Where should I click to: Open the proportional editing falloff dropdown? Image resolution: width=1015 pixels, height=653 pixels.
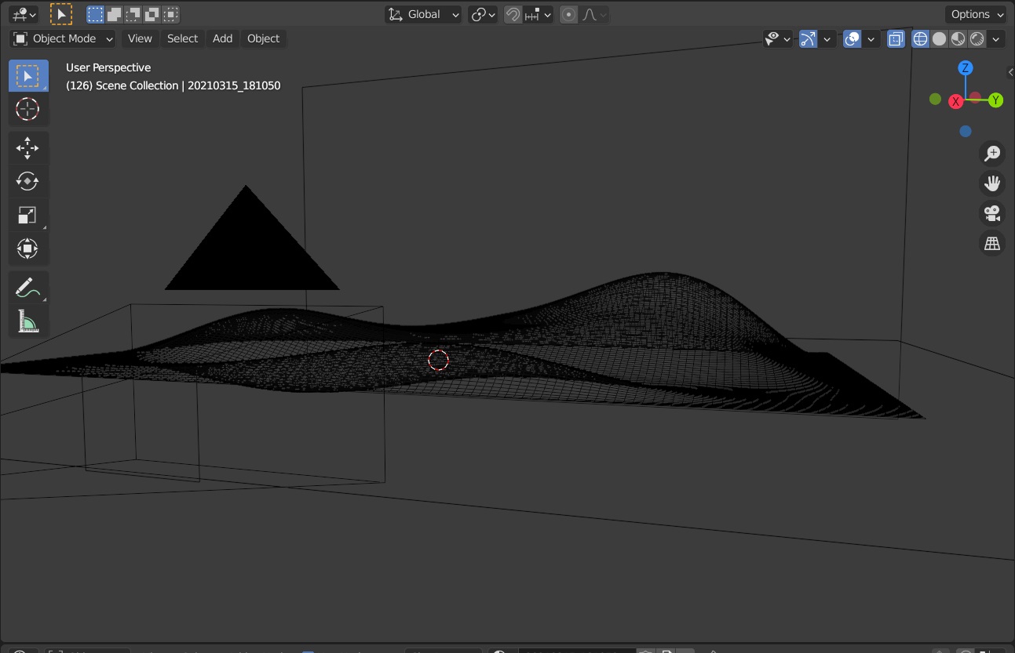click(594, 14)
